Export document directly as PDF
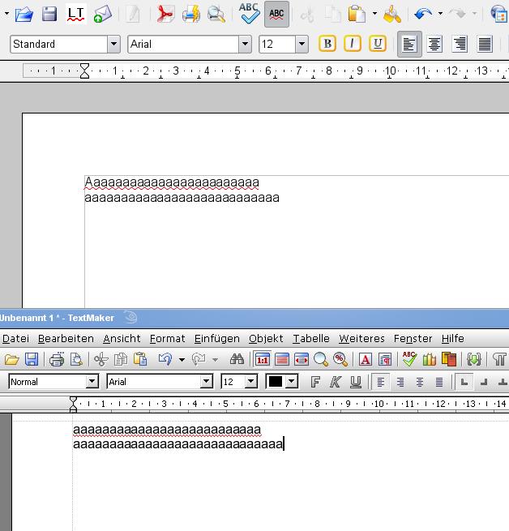Screen dimensions: 509x531 (x=165, y=14)
